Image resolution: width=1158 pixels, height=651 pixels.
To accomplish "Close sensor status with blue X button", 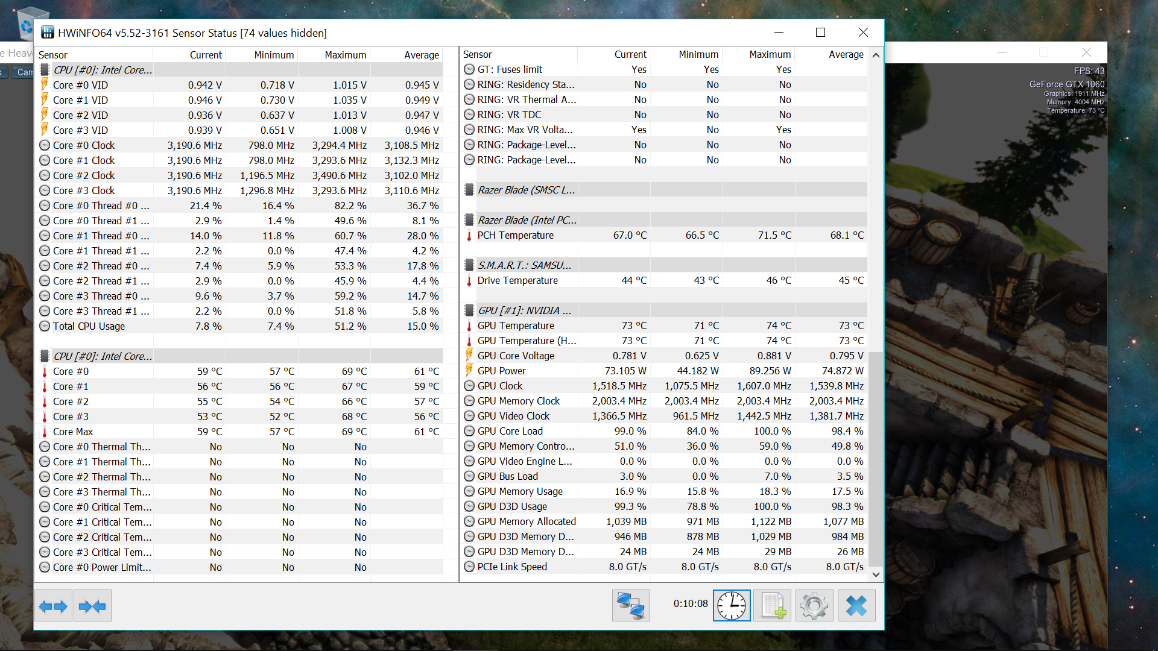I will [x=856, y=606].
